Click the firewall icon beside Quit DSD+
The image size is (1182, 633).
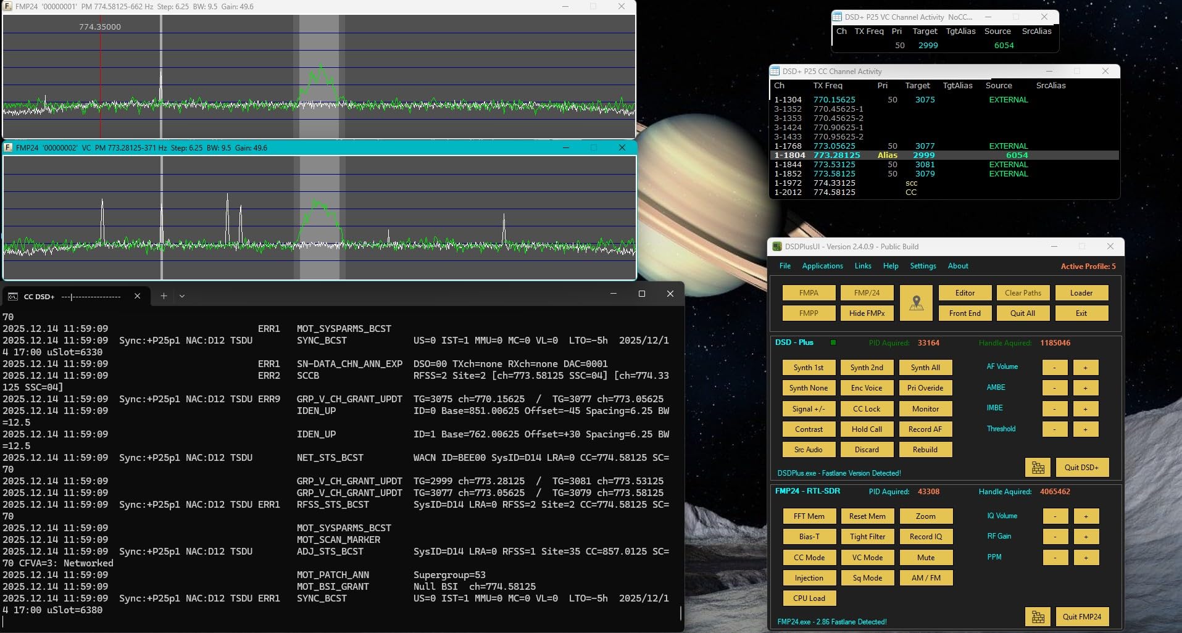pos(1038,467)
